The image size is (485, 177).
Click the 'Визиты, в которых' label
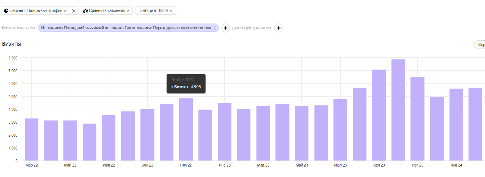(19, 28)
